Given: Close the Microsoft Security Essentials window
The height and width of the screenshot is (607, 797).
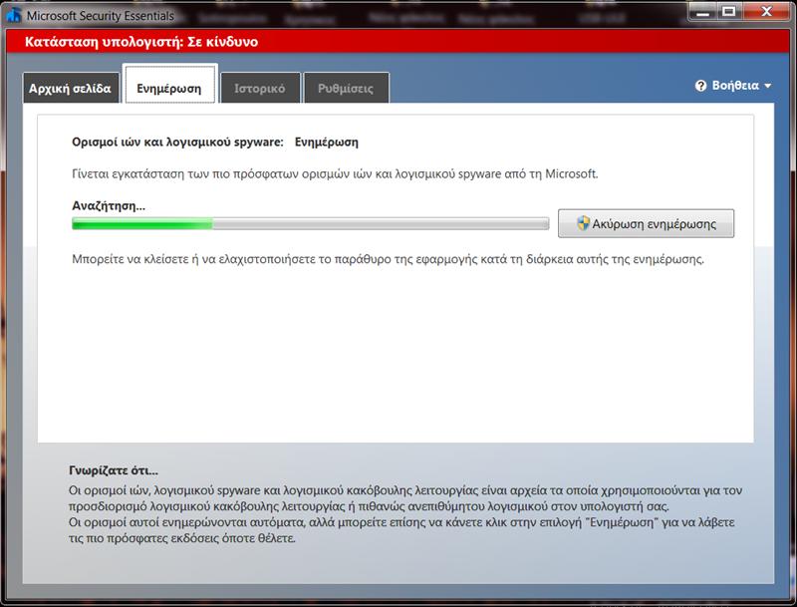Looking at the screenshot, I should coord(766,12).
